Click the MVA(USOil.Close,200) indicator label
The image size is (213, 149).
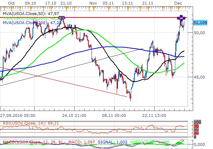(31, 22)
